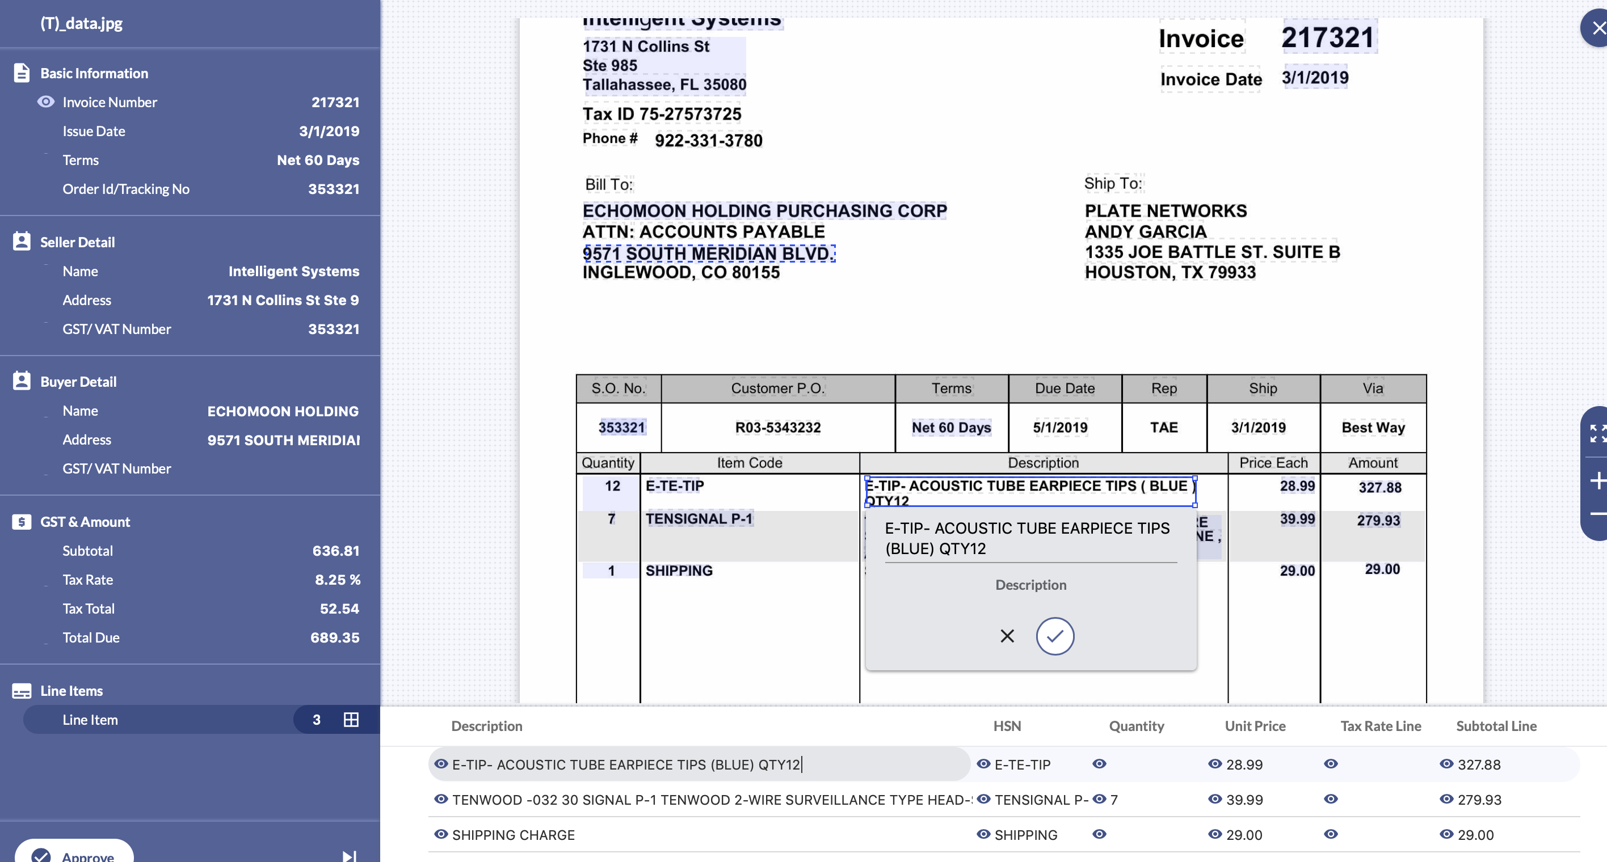Open the Line Item table grid icon

pos(351,720)
